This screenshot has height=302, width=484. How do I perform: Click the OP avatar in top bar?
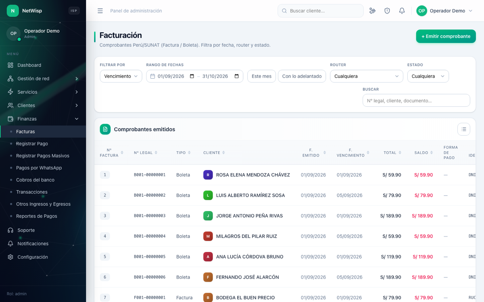(421, 11)
